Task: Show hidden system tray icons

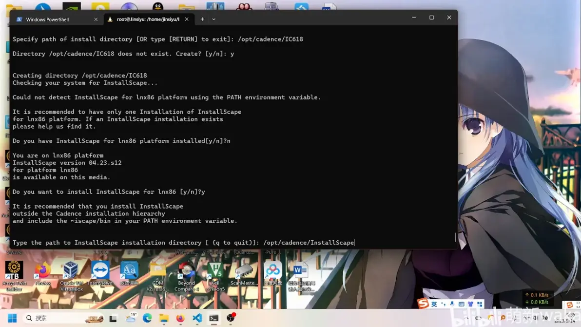Action: coord(467,318)
